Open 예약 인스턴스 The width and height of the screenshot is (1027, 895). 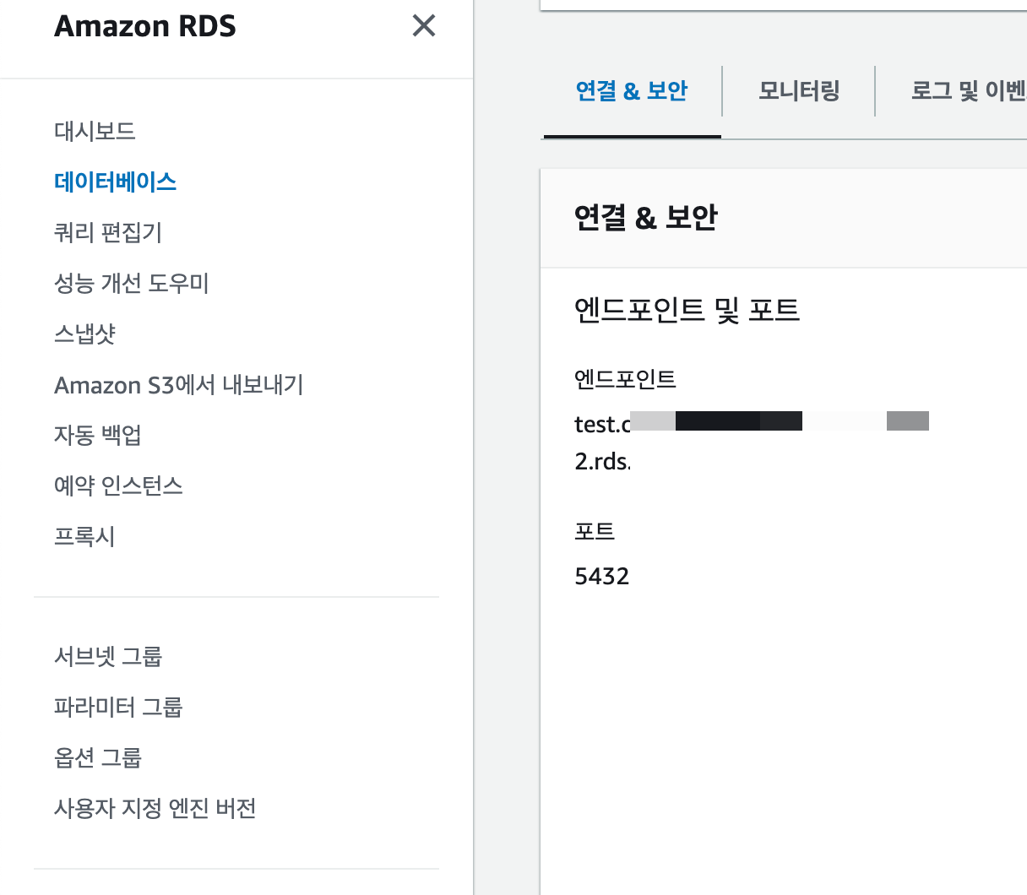click(x=118, y=485)
